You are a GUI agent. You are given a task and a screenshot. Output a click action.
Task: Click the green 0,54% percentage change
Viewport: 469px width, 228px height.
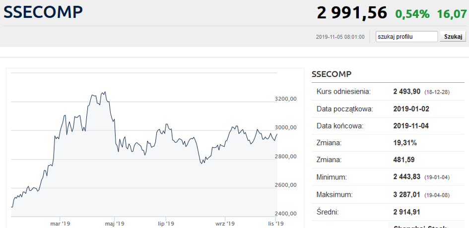(412, 14)
